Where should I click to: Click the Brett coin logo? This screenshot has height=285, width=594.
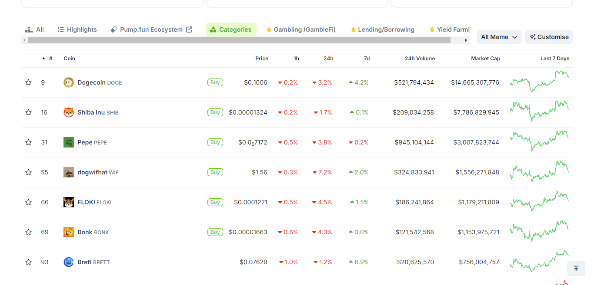(x=69, y=262)
